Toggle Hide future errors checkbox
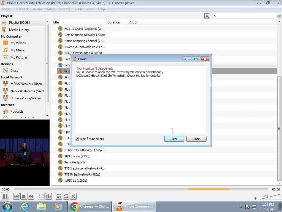 tap(77, 139)
